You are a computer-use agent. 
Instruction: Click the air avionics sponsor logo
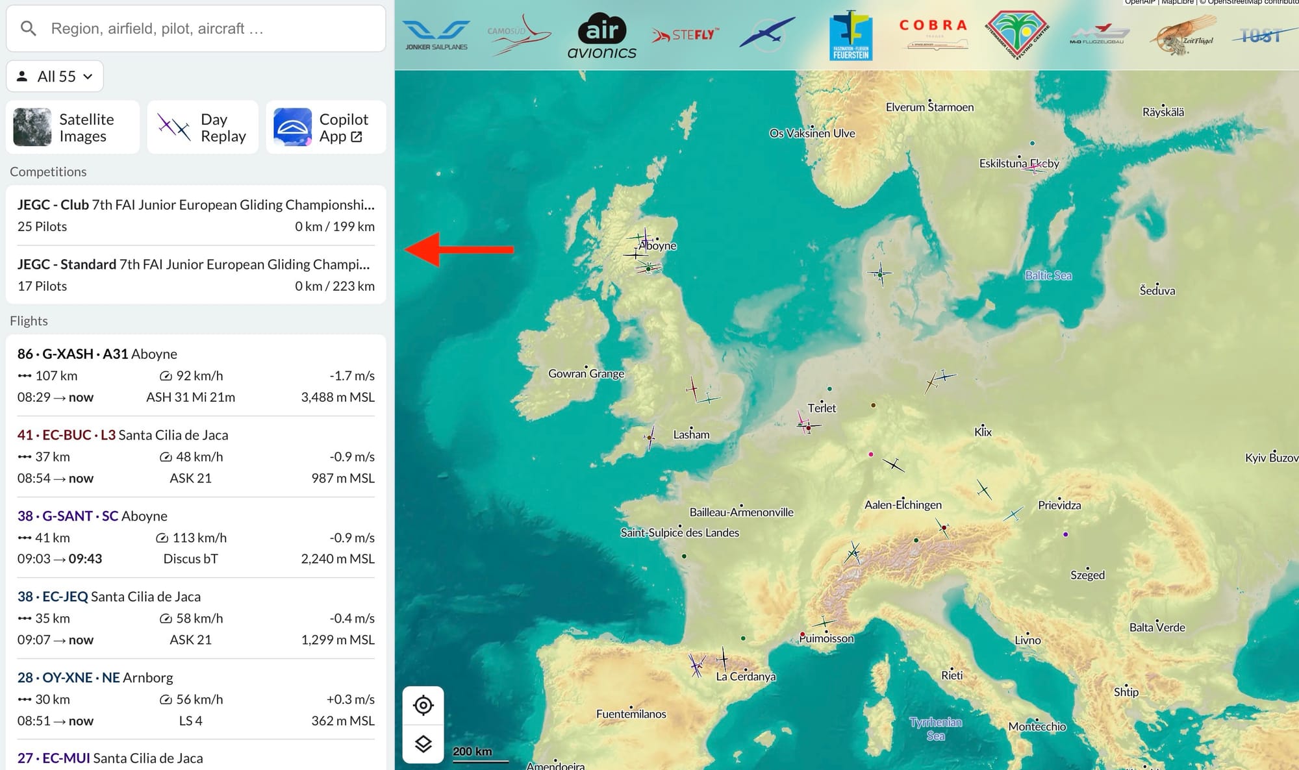(602, 36)
